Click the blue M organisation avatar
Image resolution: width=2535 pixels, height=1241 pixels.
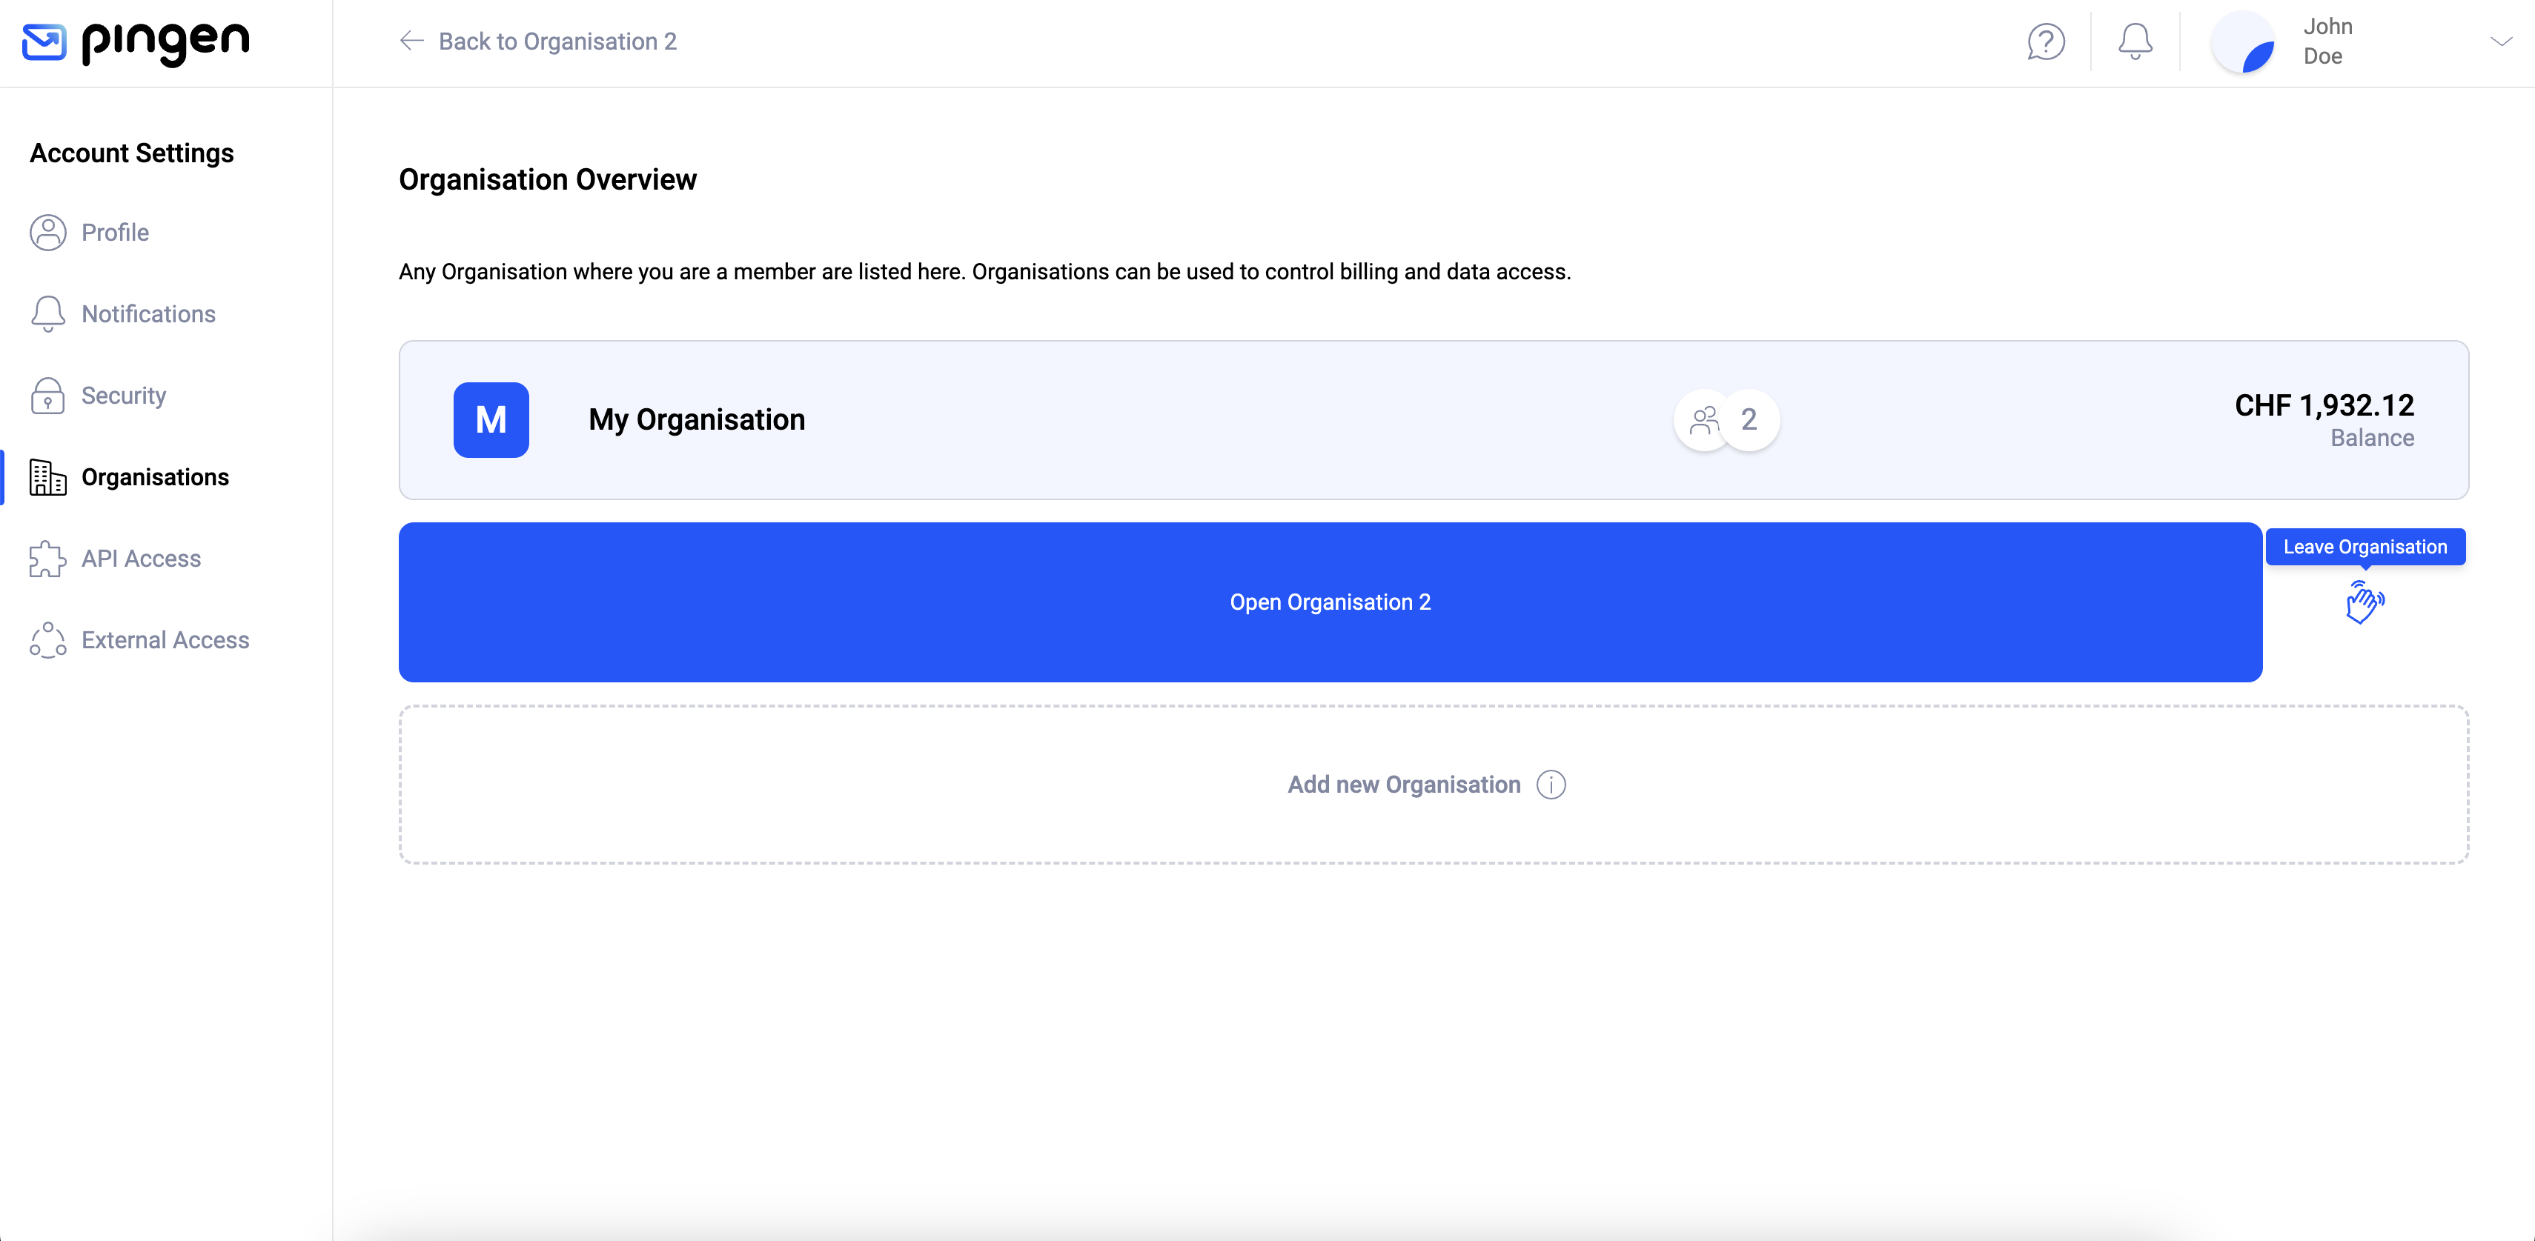pyautogui.click(x=491, y=420)
